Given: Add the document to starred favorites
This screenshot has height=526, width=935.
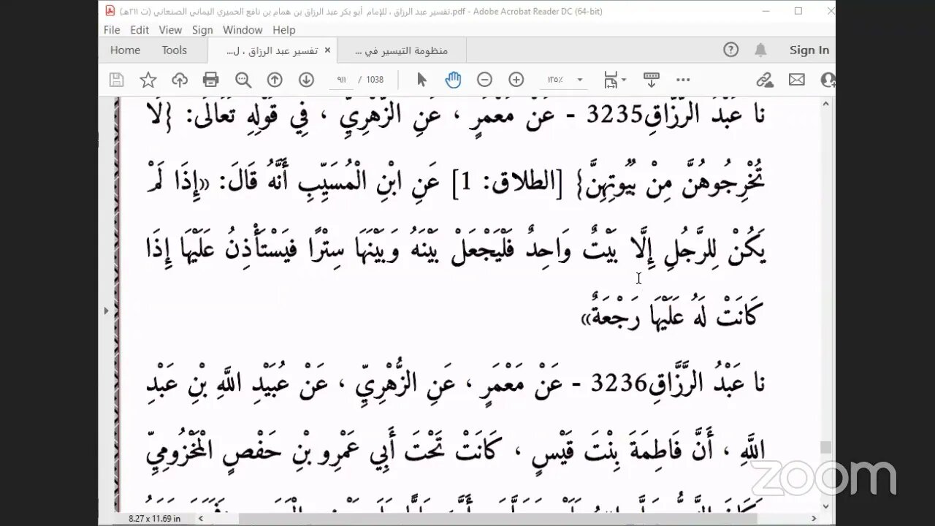Looking at the screenshot, I should coord(148,80).
